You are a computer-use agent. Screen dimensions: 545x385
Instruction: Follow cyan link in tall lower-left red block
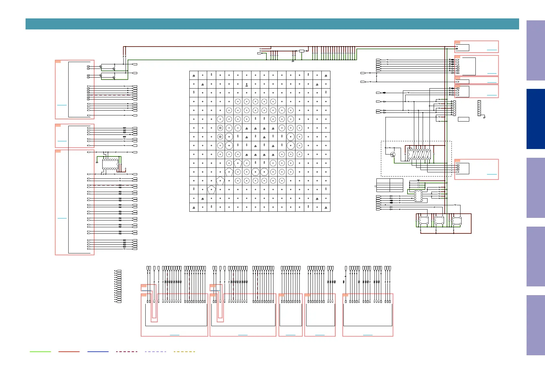62,218
